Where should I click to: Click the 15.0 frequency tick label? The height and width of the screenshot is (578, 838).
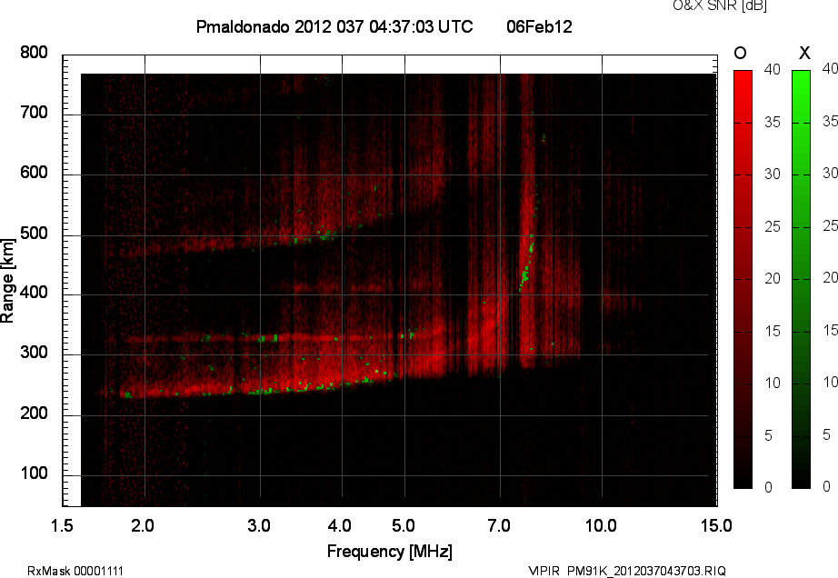point(716,525)
